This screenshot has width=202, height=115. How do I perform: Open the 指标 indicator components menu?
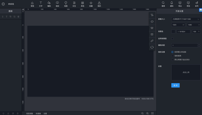(x=58, y=4)
